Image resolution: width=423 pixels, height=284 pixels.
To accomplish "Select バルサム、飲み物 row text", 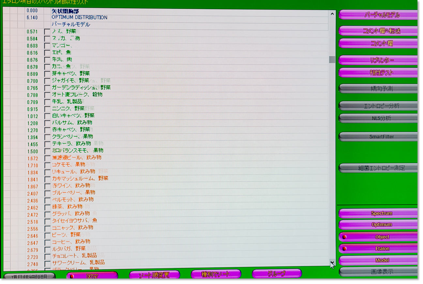I will tap(72, 123).
